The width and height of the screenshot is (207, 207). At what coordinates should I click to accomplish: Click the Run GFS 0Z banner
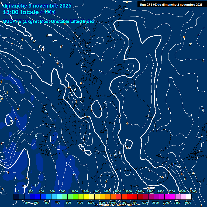pos(171,5)
